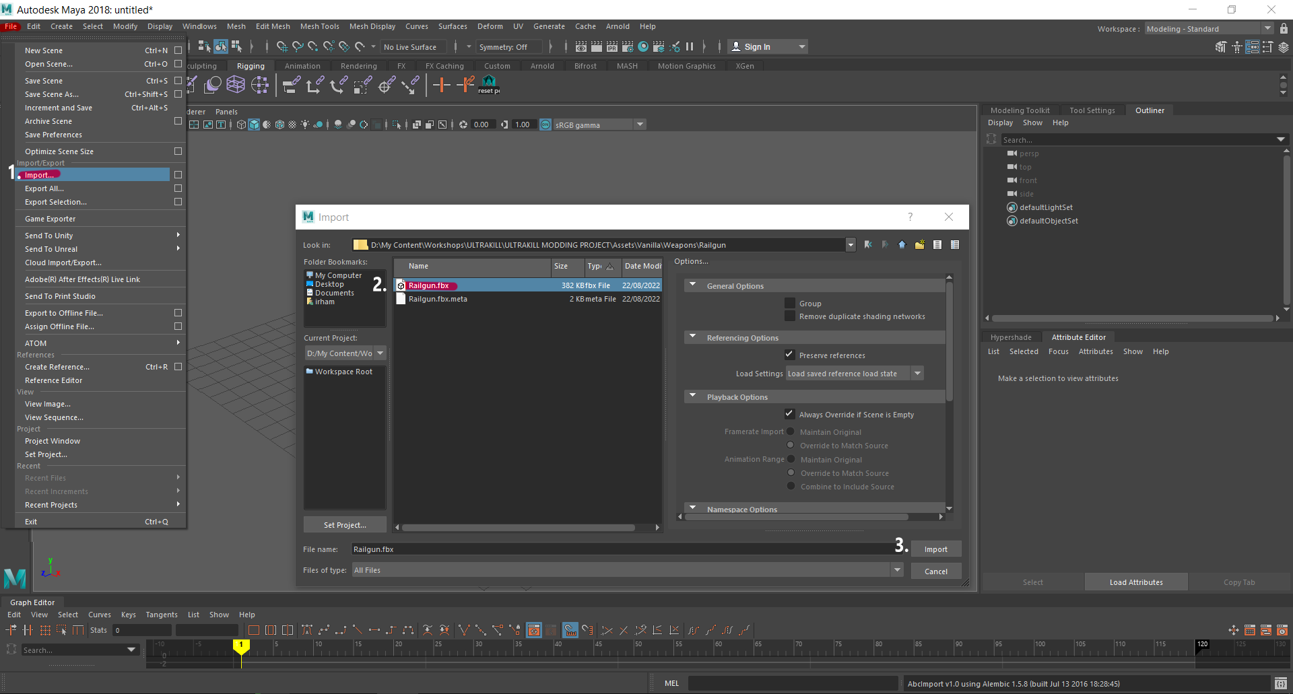
Task: Switch to the Animation shelf tab
Action: click(302, 66)
